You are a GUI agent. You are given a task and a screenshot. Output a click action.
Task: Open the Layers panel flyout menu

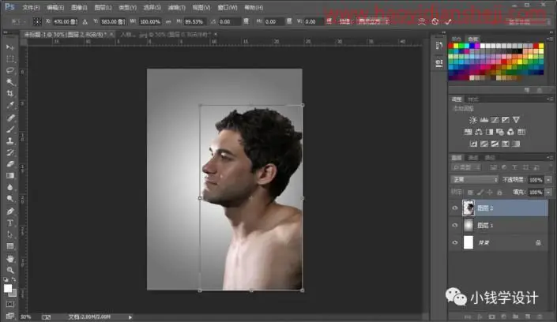pos(550,157)
